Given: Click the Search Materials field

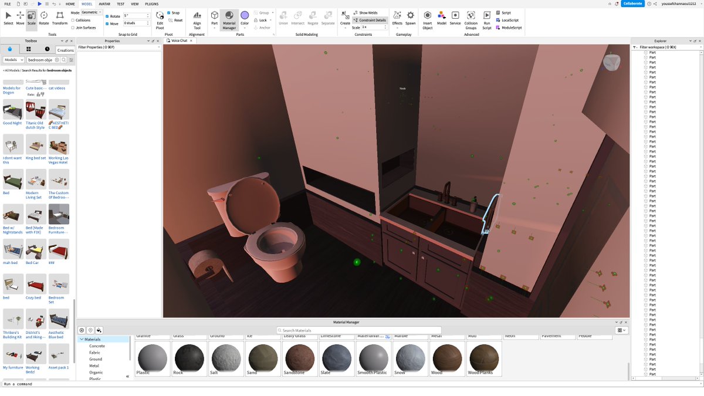Looking at the screenshot, I should point(359,330).
